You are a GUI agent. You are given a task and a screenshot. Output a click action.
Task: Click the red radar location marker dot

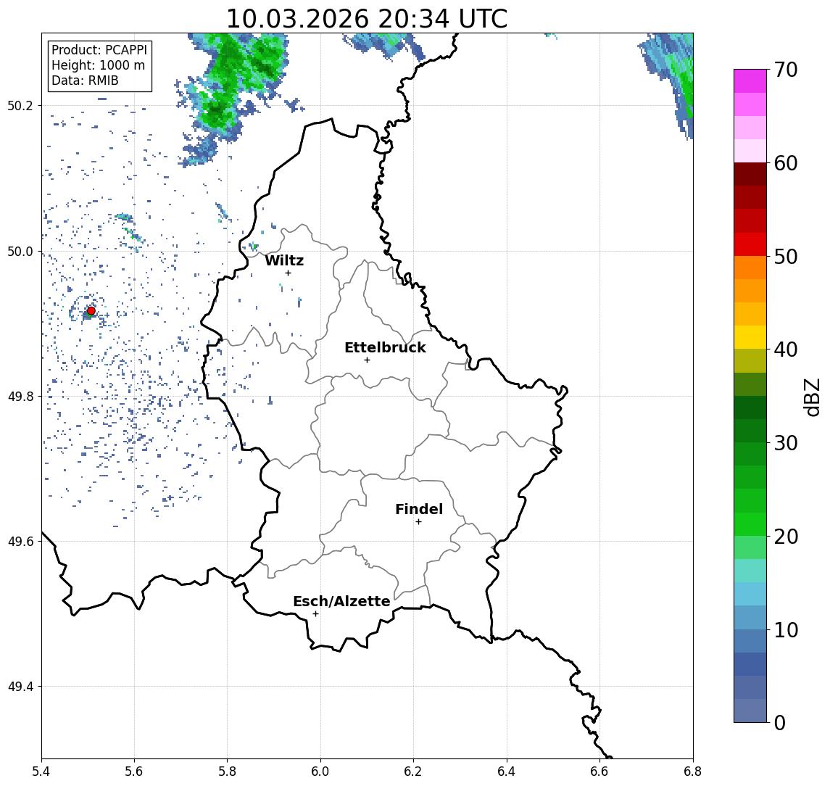pos(91,311)
